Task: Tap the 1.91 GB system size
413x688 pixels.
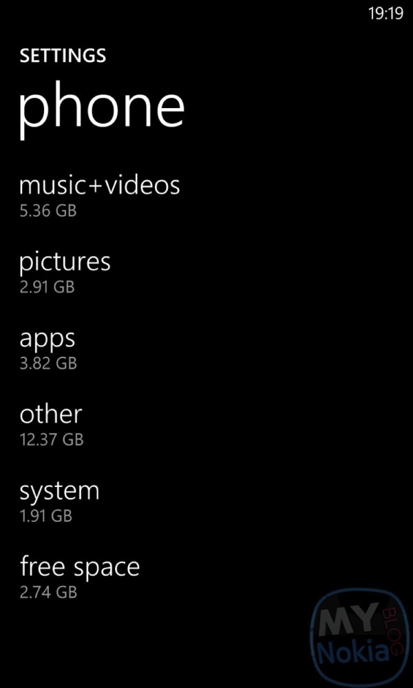Action: point(45,515)
